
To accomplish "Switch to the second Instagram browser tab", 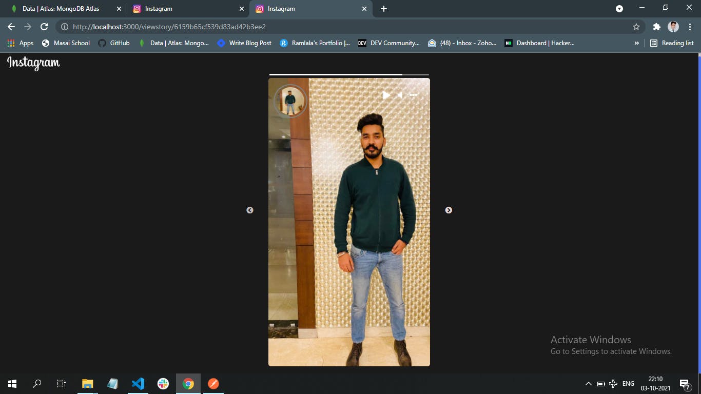I will [187, 9].
